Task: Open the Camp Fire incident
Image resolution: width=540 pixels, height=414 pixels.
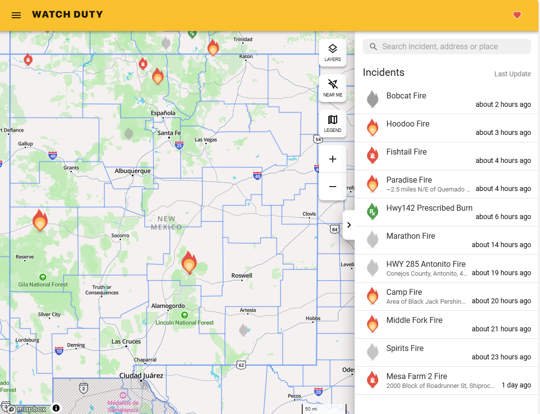Action: click(446, 296)
